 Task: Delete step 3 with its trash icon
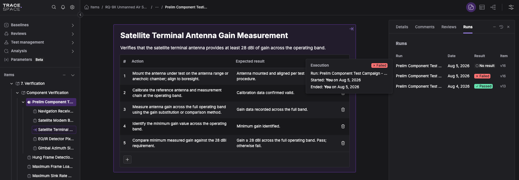tap(343, 110)
